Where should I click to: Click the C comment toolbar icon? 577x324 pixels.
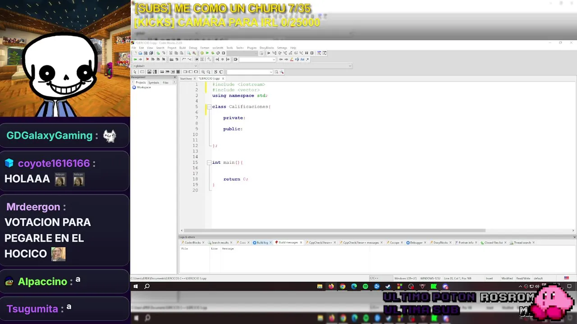(221, 72)
